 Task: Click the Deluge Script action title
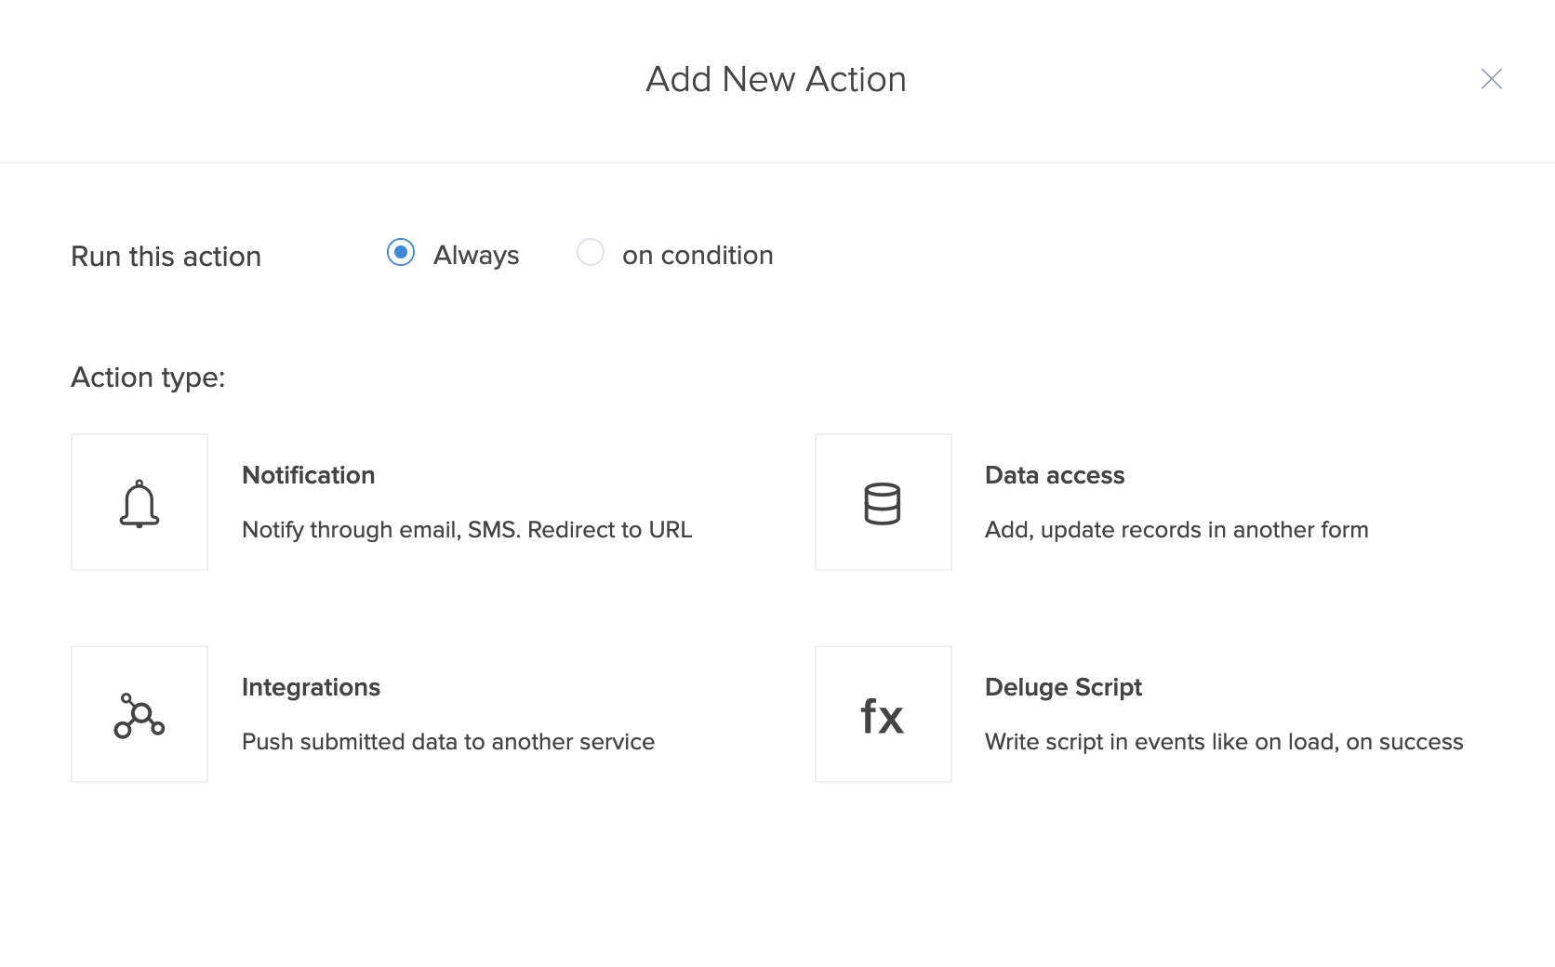tap(1063, 687)
